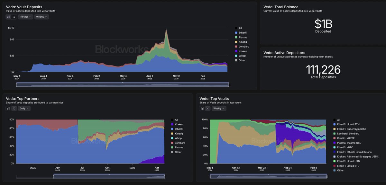Click the Vault Deposits time range slider
The height and width of the screenshot is (185, 386).
[123, 84]
